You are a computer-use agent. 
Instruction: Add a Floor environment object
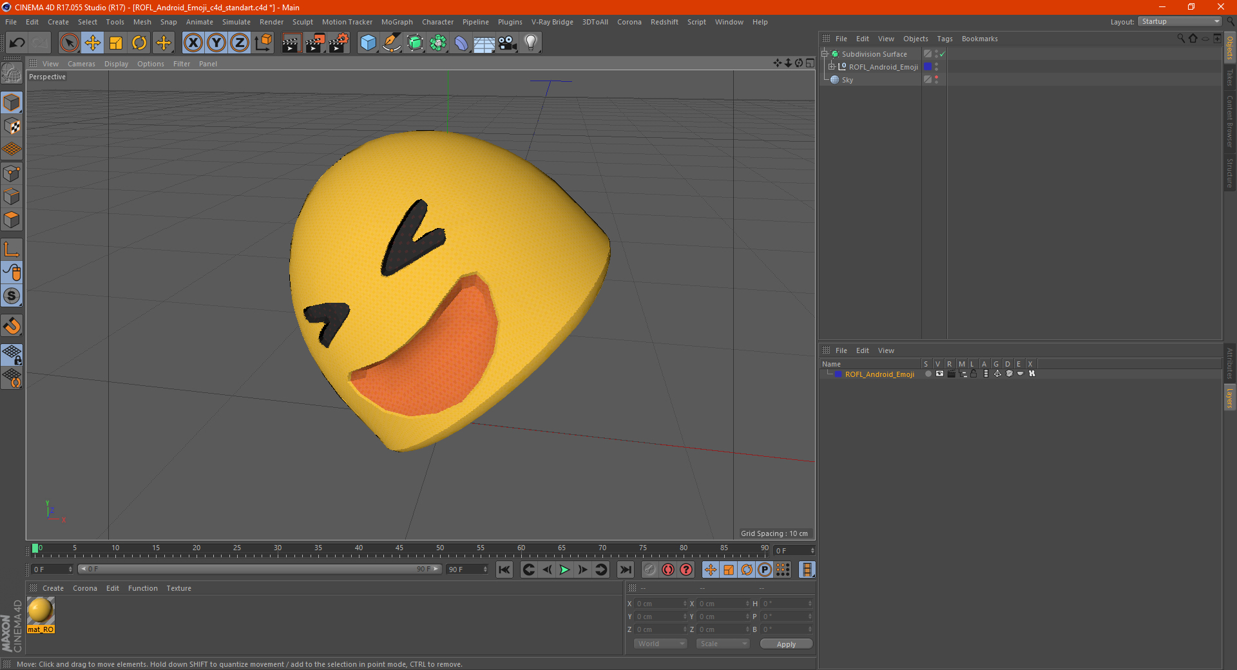484,43
